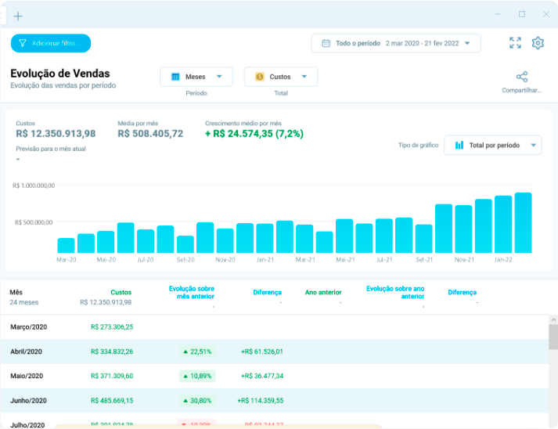Click the 24 meses label

[23, 302]
